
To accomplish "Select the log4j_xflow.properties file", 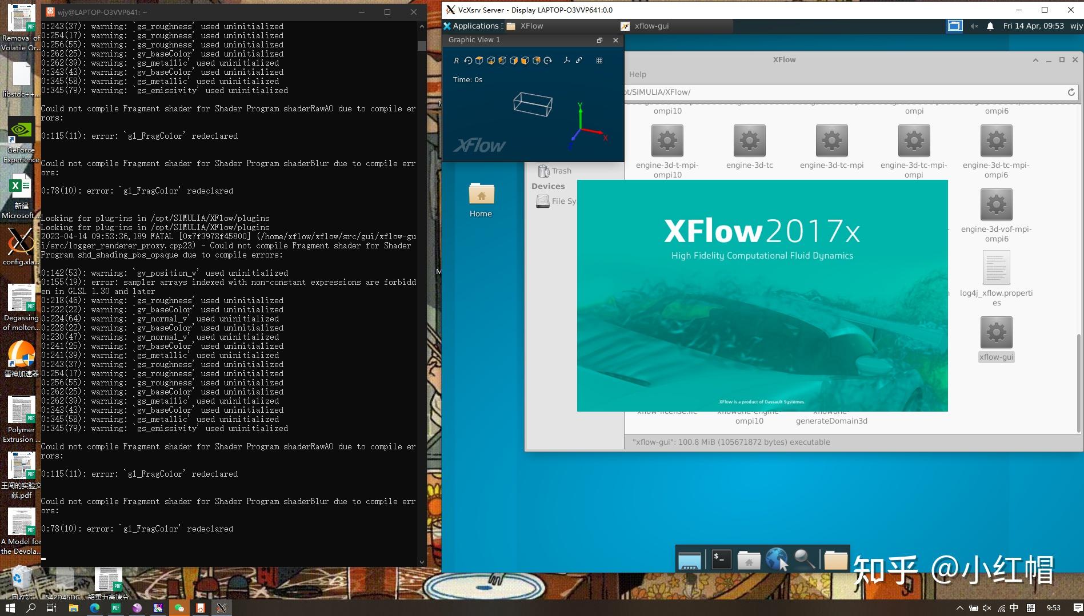I will pos(996,279).
